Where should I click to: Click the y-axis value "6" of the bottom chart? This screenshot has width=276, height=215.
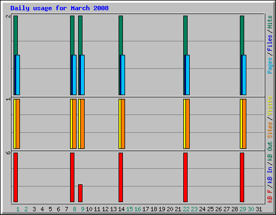tap(8, 153)
